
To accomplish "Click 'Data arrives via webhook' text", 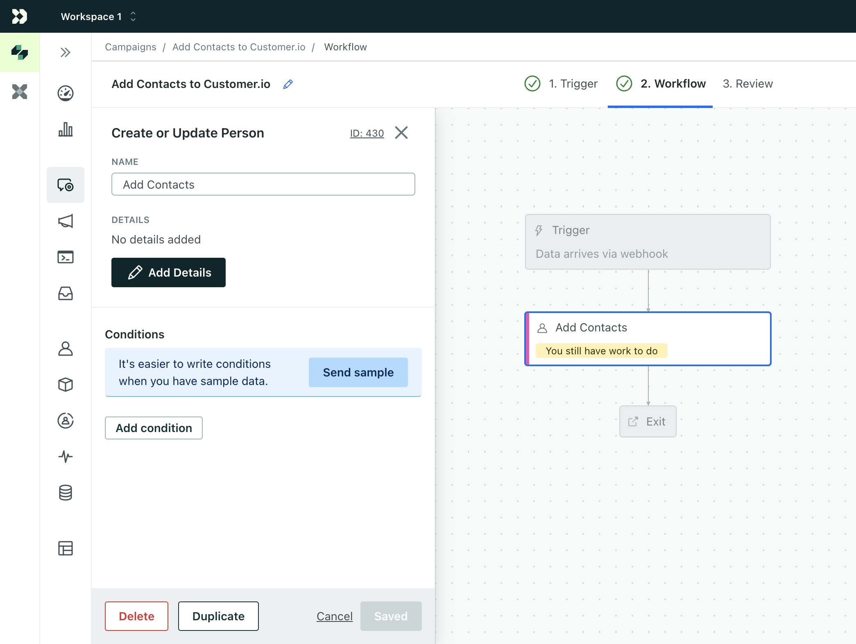I will coord(602,254).
